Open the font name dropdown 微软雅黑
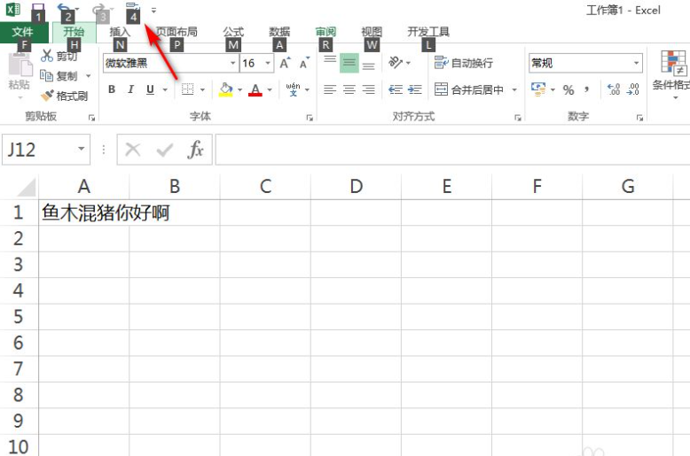The height and width of the screenshot is (456, 690). (233, 63)
